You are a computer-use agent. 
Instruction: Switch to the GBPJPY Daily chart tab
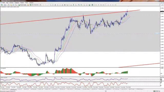pos(131,89)
